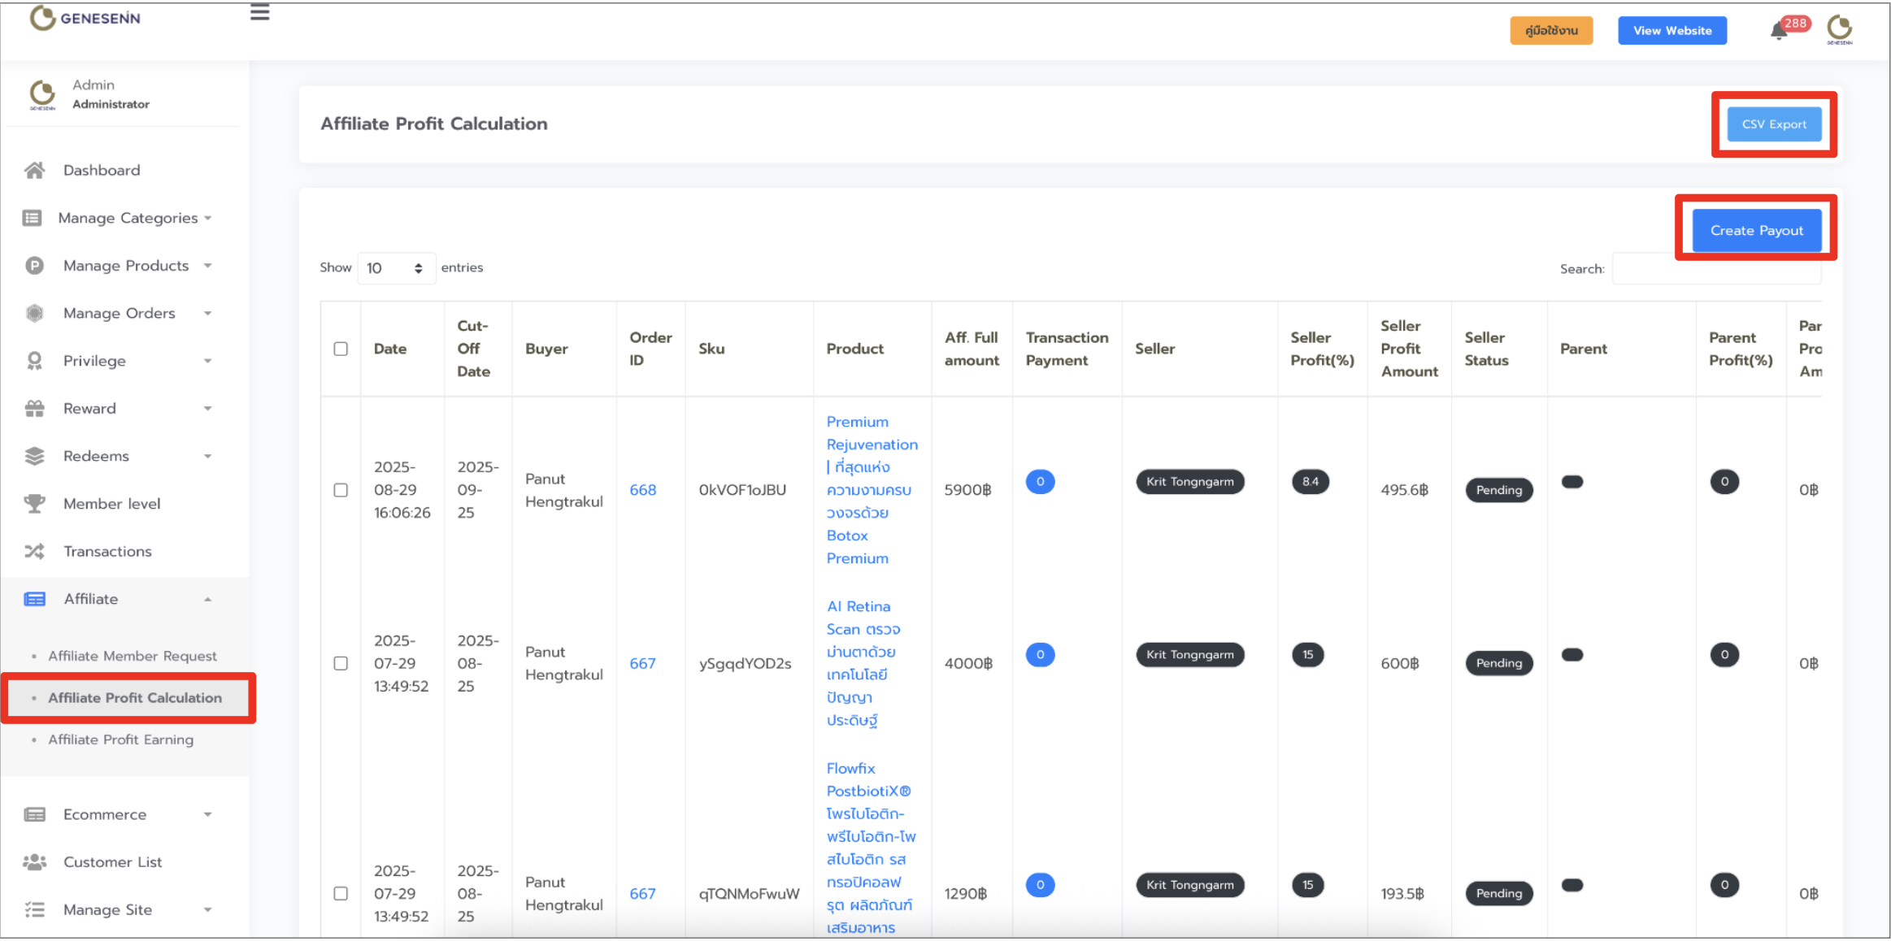Click the hamburger menu icon
Screen dimensions: 1891x941
click(x=259, y=13)
